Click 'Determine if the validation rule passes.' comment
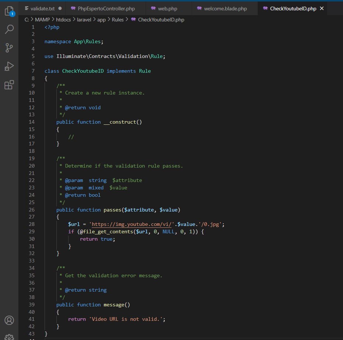343x340 pixels. coord(124,166)
